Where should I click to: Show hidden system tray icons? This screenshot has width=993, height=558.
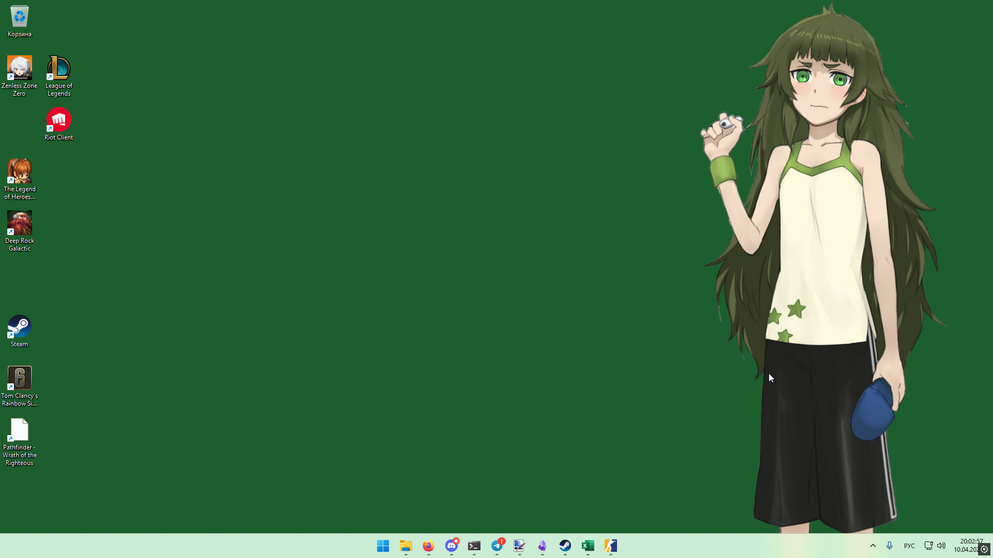pos(873,546)
